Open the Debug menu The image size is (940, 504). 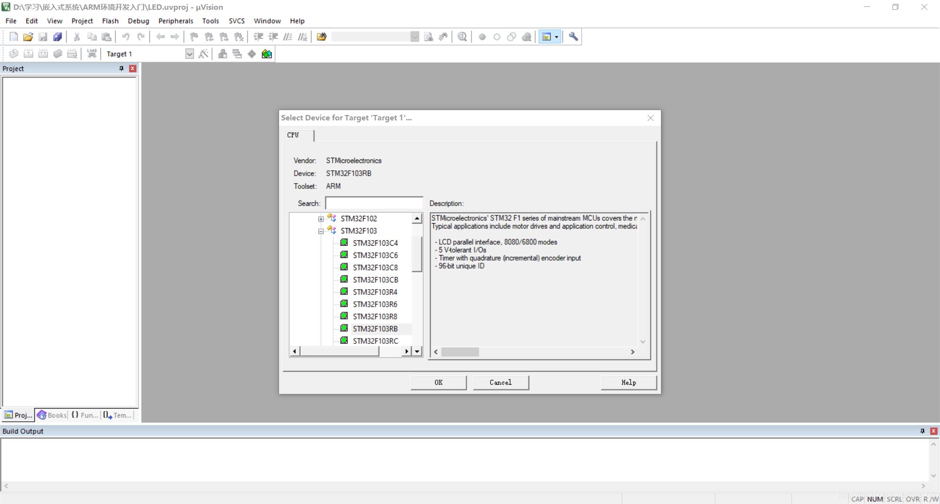point(139,21)
